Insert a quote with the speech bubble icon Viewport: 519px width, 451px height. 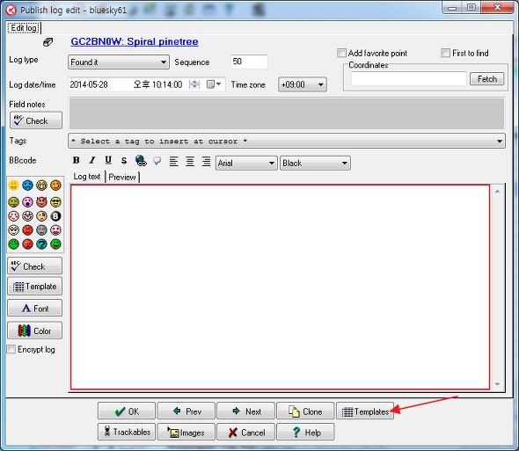pos(157,161)
